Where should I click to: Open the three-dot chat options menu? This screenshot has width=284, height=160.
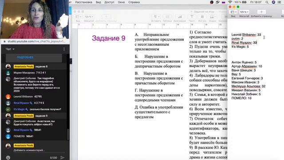pos(64,49)
